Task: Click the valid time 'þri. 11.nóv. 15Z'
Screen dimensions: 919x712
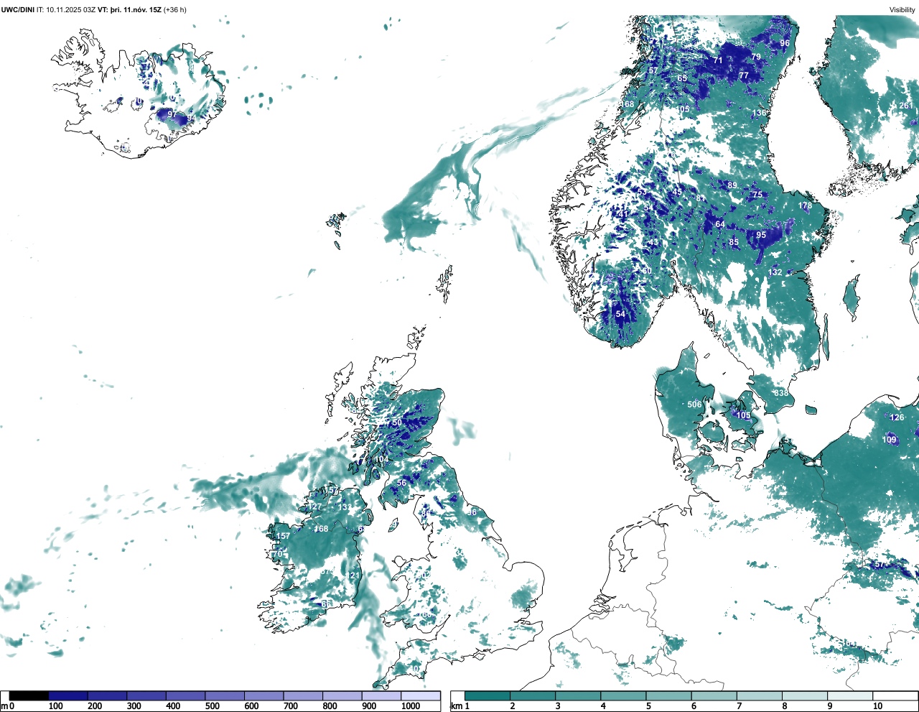Action: coord(136,10)
